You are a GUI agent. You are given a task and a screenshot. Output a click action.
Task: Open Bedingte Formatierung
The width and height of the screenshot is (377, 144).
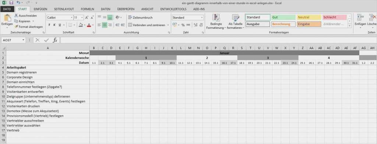(216, 22)
